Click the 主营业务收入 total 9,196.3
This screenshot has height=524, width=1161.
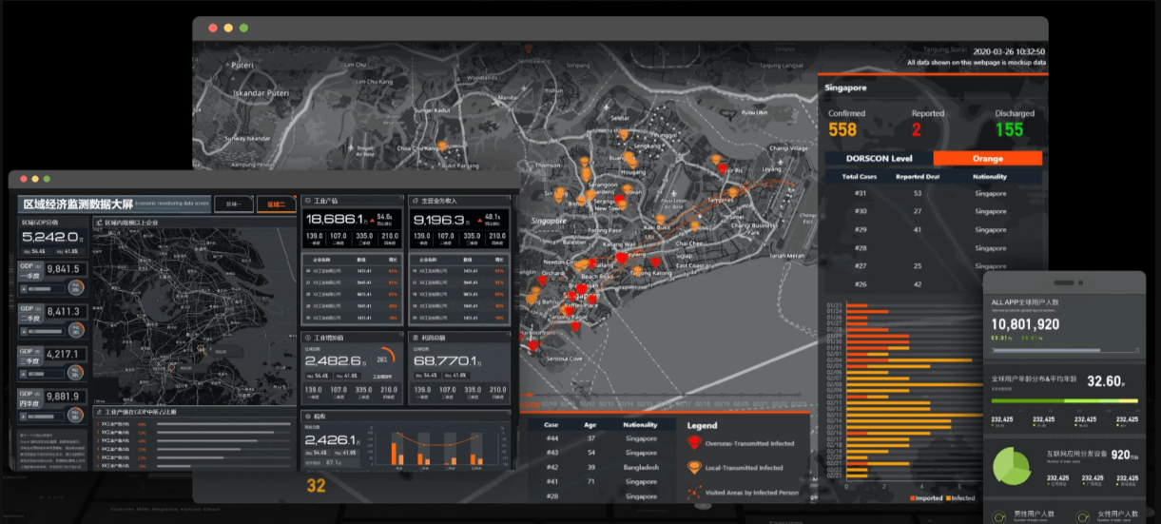(x=440, y=221)
